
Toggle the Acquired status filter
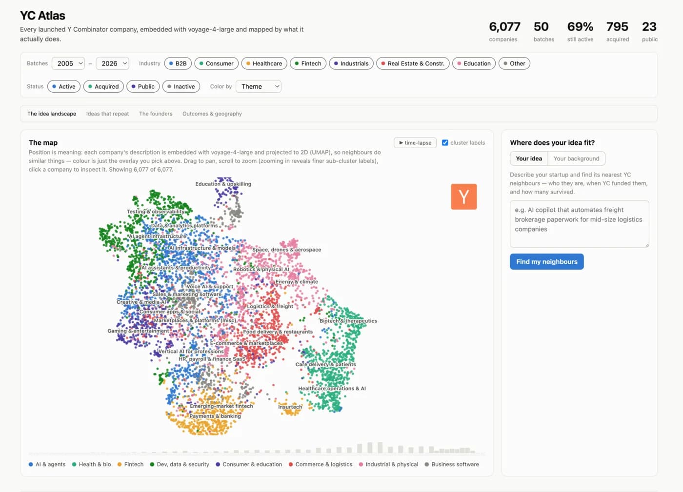103,86
